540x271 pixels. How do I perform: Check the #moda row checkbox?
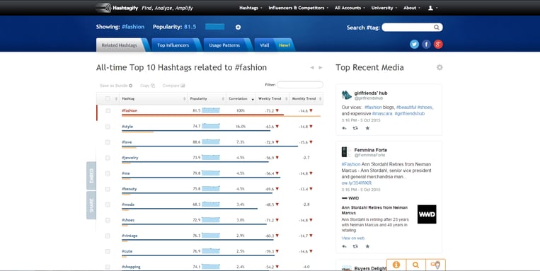(108, 204)
